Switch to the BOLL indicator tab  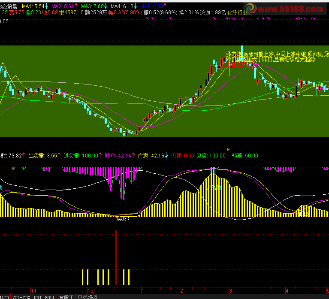point(50,297)
